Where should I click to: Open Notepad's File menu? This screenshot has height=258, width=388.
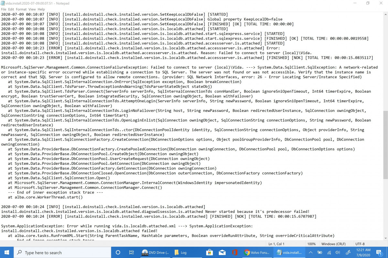pyautogui.click(x=4, y=9)
